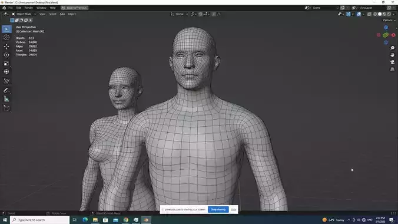Screen dimensions: 398x224
Task: Open the viewport Object menu
Action: coord(72,14)
